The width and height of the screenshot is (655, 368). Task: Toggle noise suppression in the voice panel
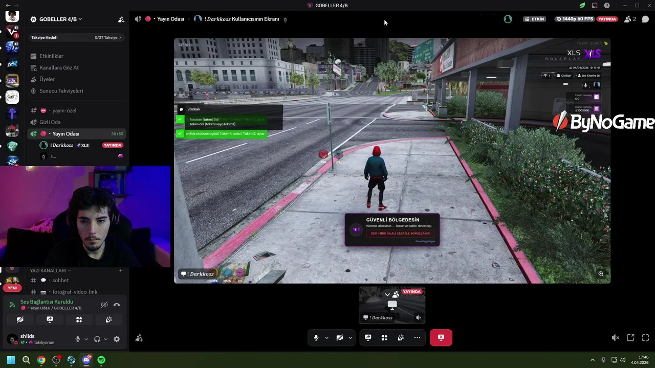click(x=104, y=305)
